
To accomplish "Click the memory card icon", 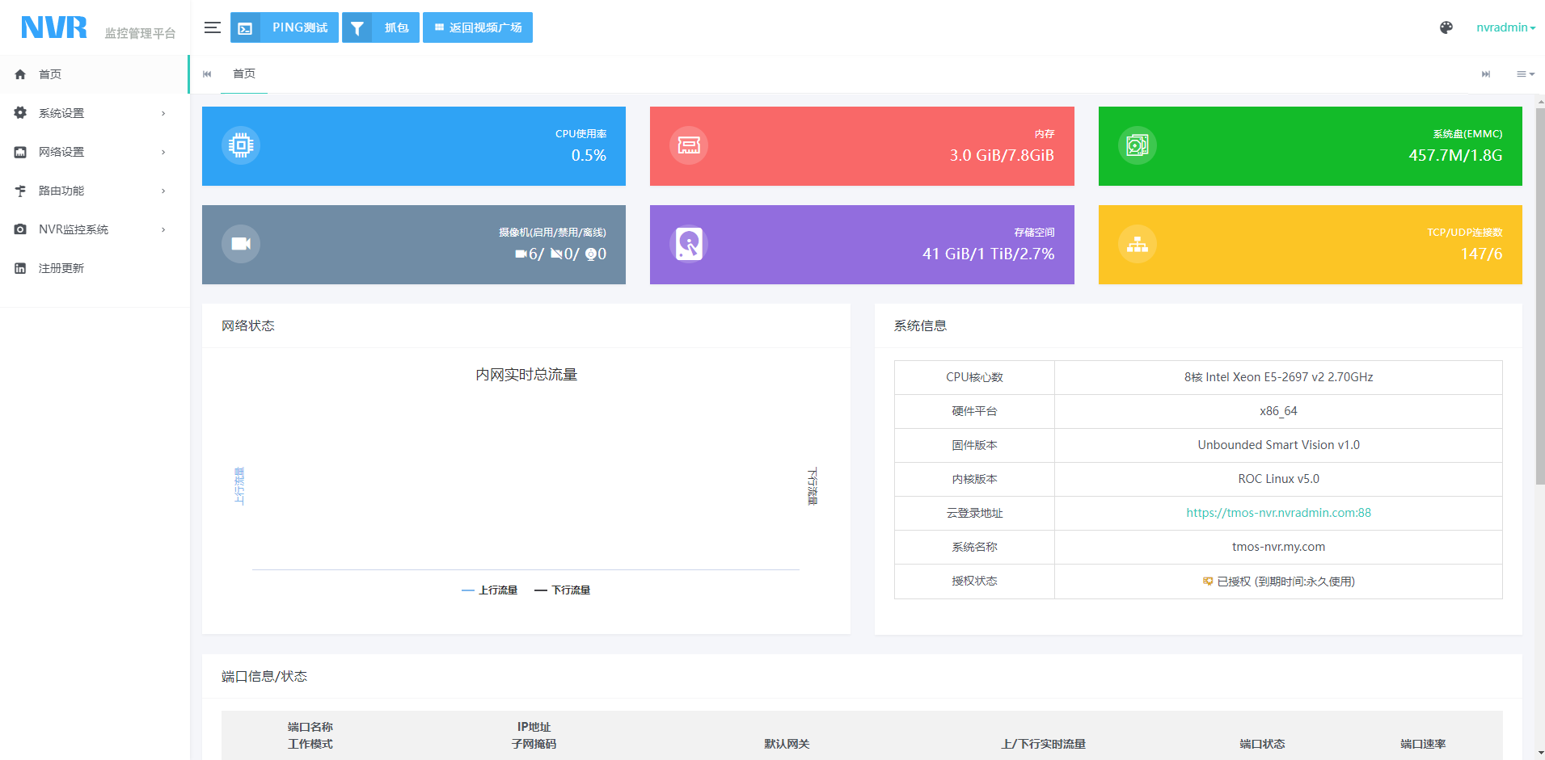I will (689, 145).
